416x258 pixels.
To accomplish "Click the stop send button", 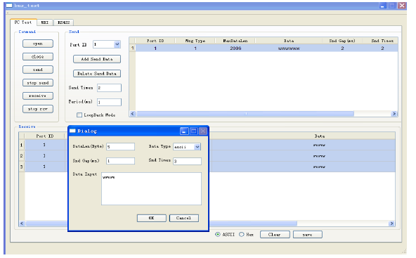I will pyautogui.click(x=38, y=83).
